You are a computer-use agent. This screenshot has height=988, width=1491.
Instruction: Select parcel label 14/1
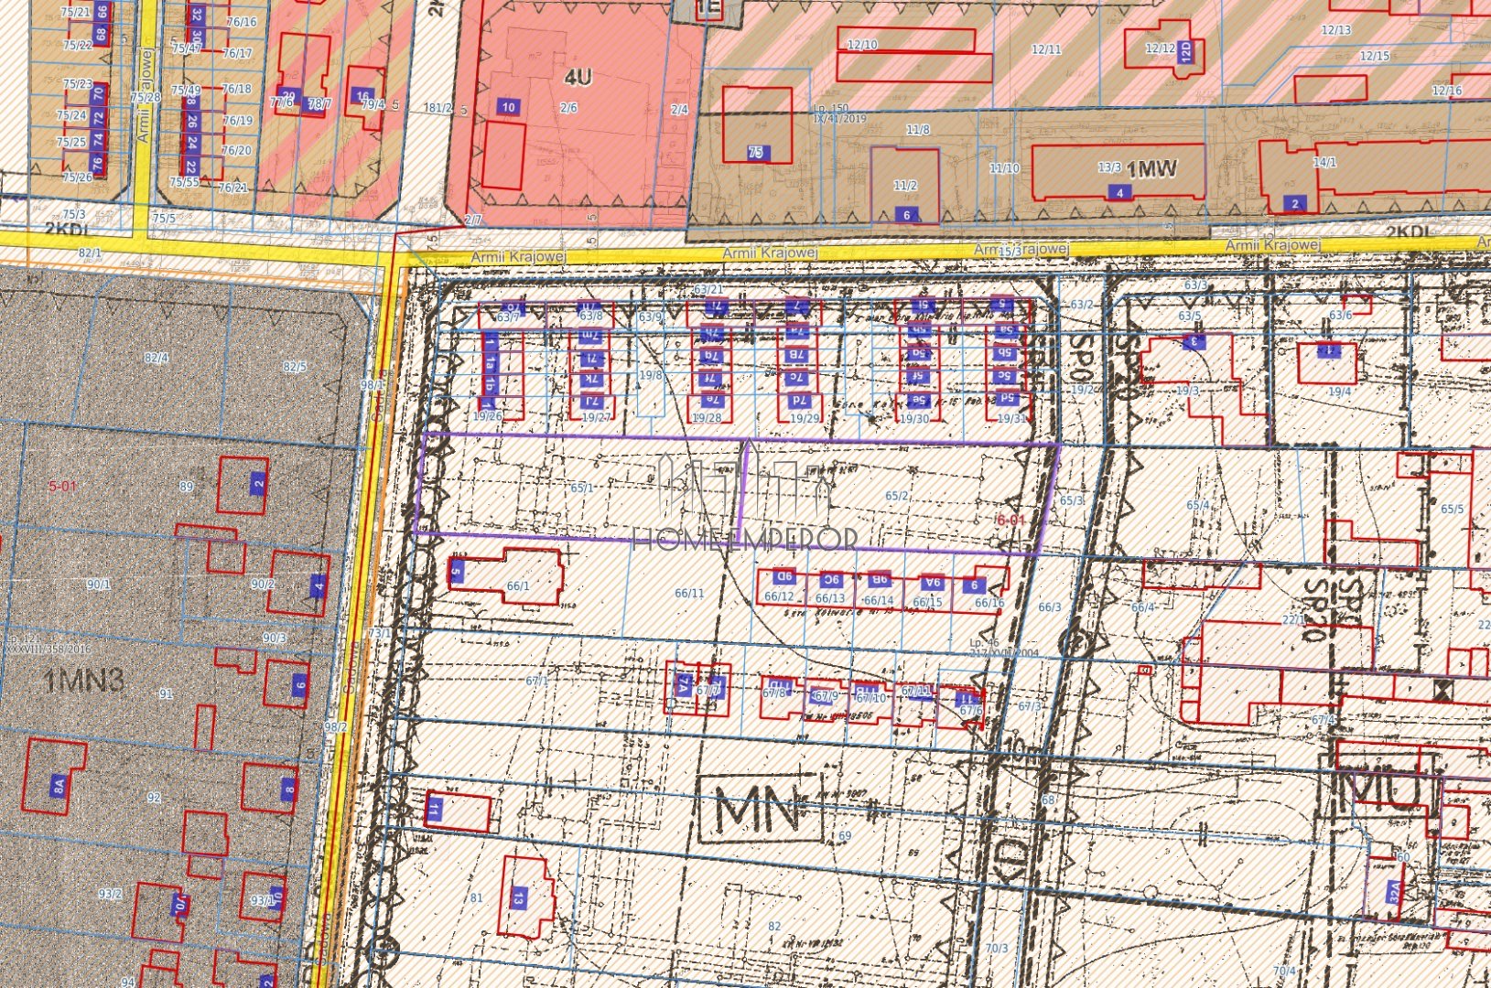click(x=1324, y=162)
